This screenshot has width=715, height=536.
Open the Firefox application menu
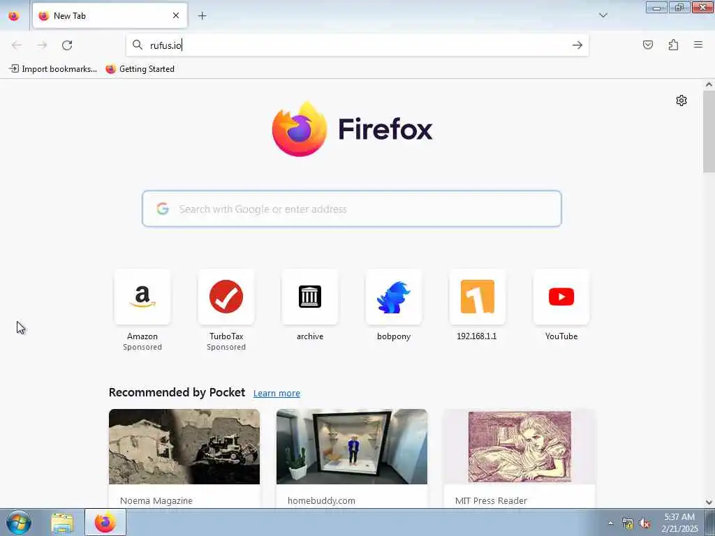(x=698, y=45)
